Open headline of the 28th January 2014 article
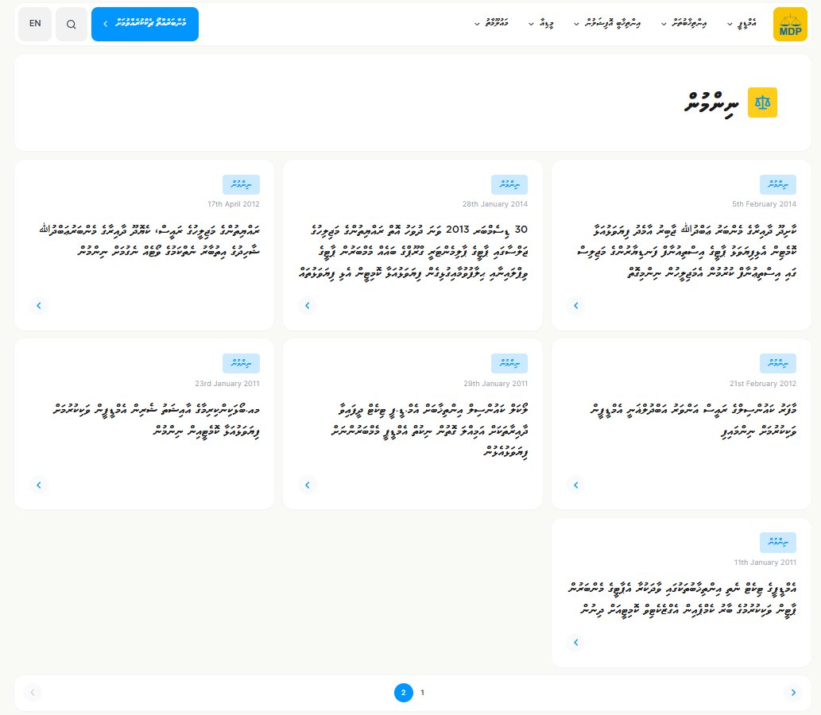The height and width of the screenshot is (715, 821). pos(413,251)
